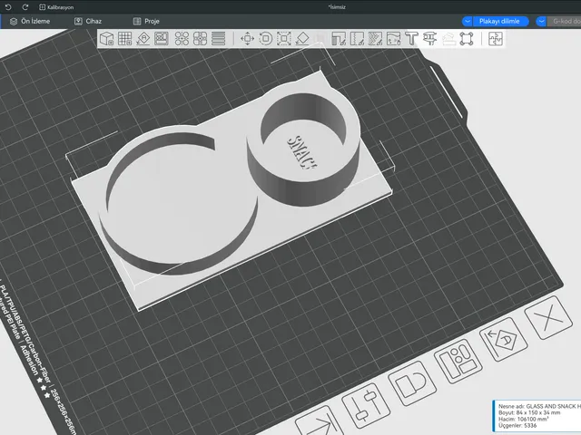Click the Plakayı dilimle button

(499, 21)
